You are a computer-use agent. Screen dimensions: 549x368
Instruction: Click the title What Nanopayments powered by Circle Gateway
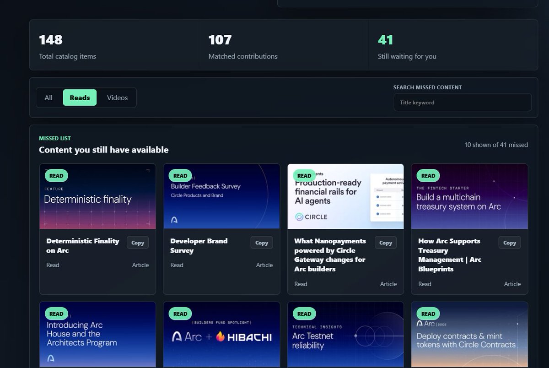tap(330, 255)
